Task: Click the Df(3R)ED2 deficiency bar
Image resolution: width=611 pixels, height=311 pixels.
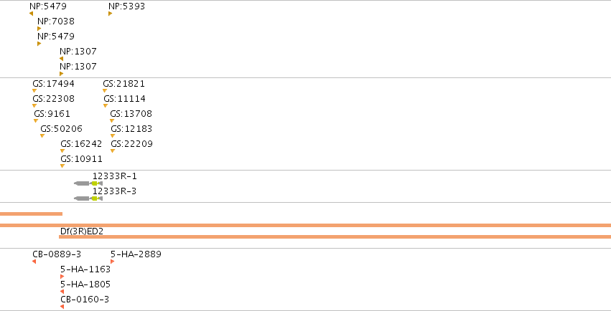Action: (x=335, y=236)
